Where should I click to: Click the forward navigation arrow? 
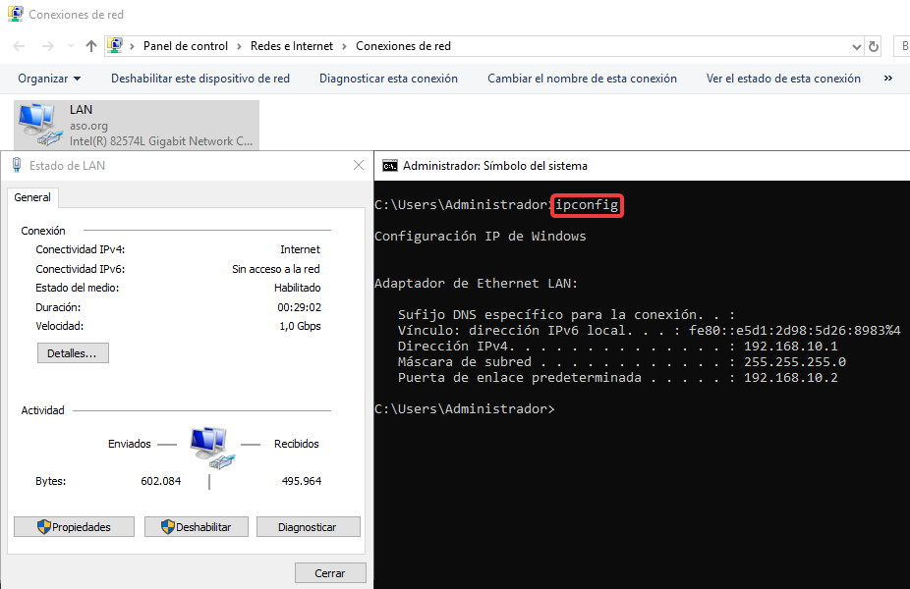coord(47,46)
